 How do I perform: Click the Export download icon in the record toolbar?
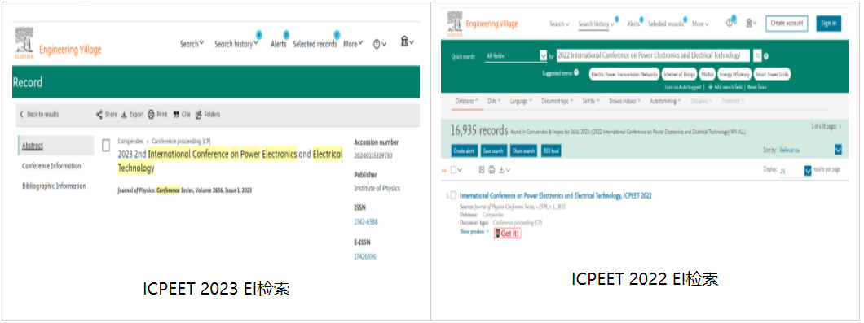click(124, 115)
